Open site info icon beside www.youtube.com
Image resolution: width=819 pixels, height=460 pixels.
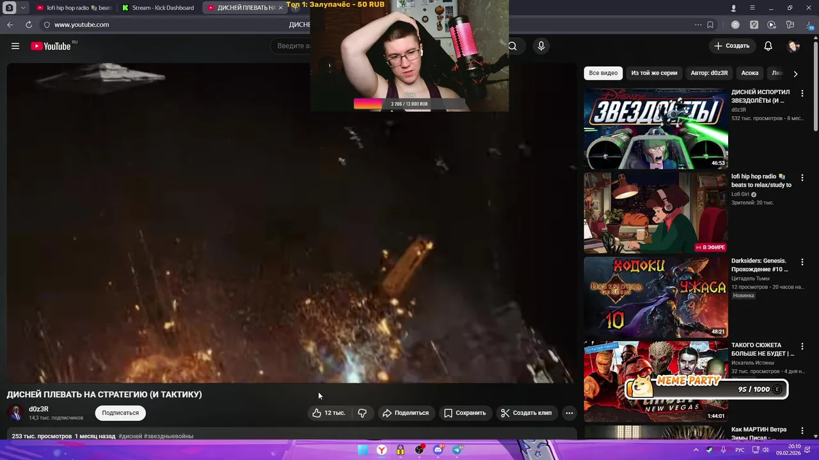coord(46,24)
